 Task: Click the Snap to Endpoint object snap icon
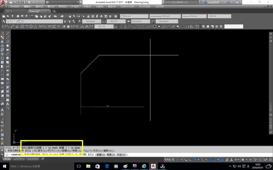click(x=131, y=26)
